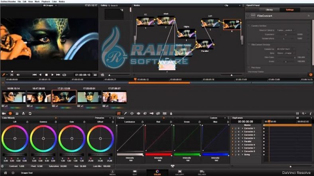Click the Home icon in bottom bar
The height and width of the screenshot is (176, 314).
click(6, 173)
